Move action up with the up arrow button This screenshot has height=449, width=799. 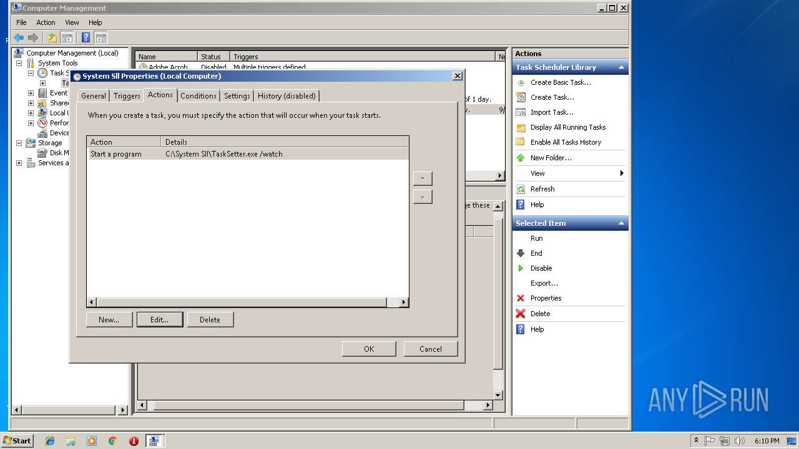point(423,178)
